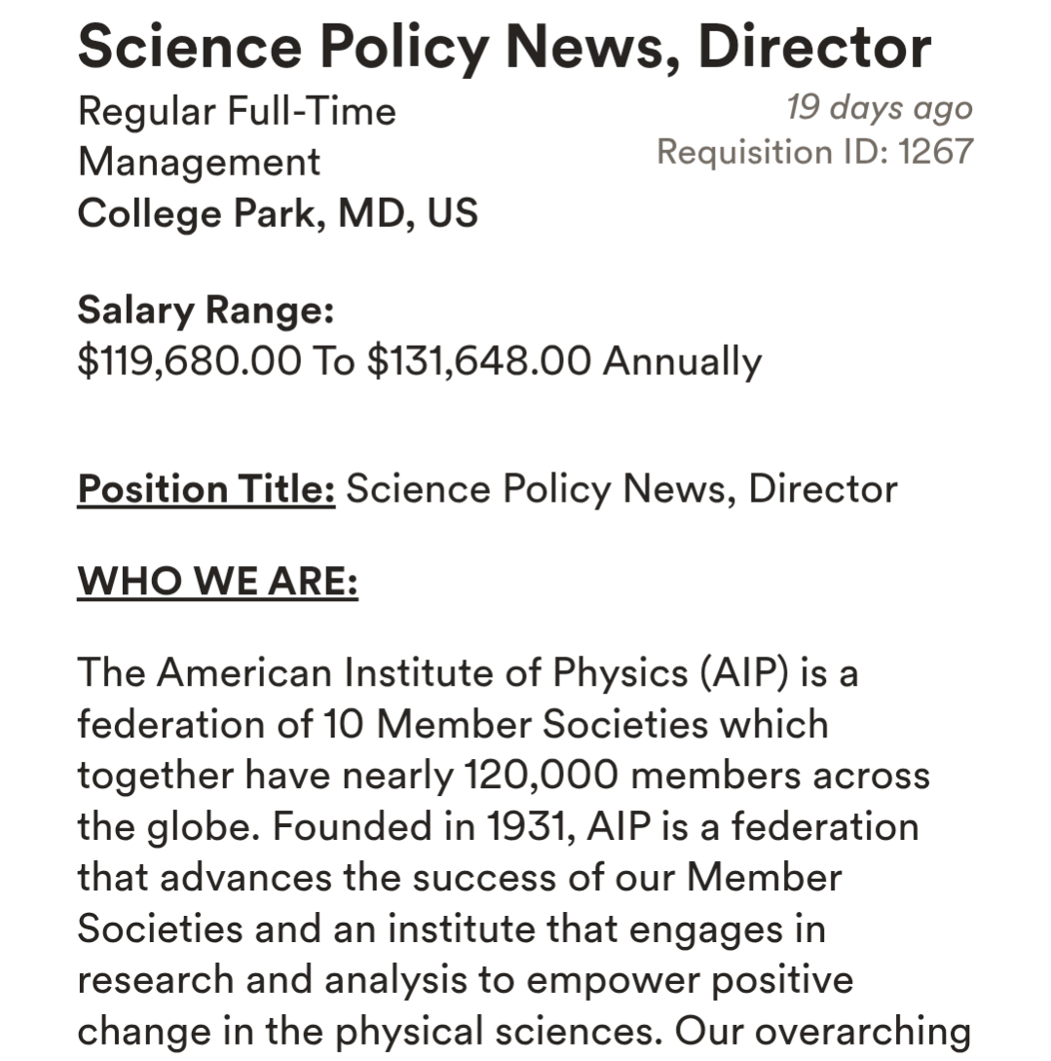The width and height of the screenshot is (1051, 1061).
Task: Click the College Park, MD, US location
Action: [278, 212]
